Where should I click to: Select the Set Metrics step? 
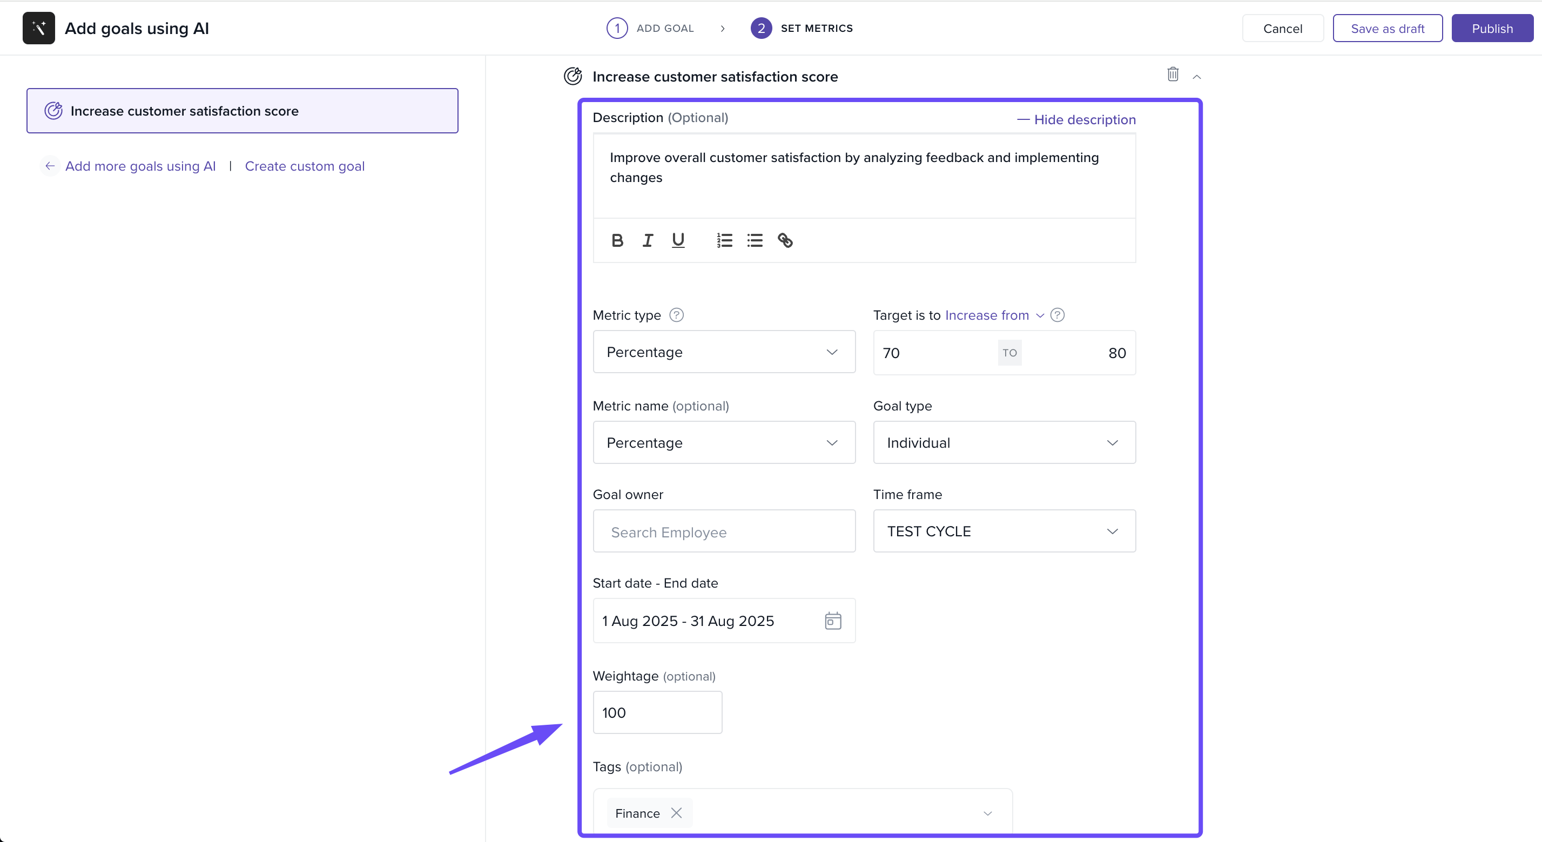click(802, 28)
